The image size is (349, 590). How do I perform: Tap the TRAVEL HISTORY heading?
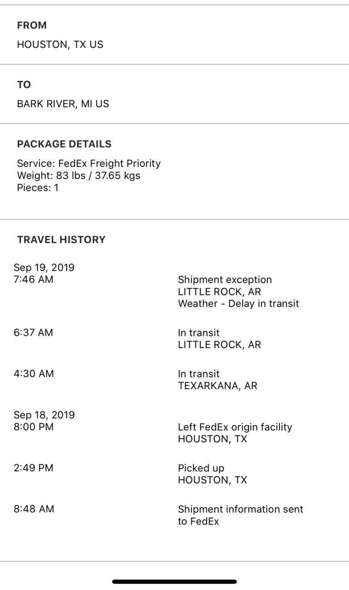[x=61, y=240]
